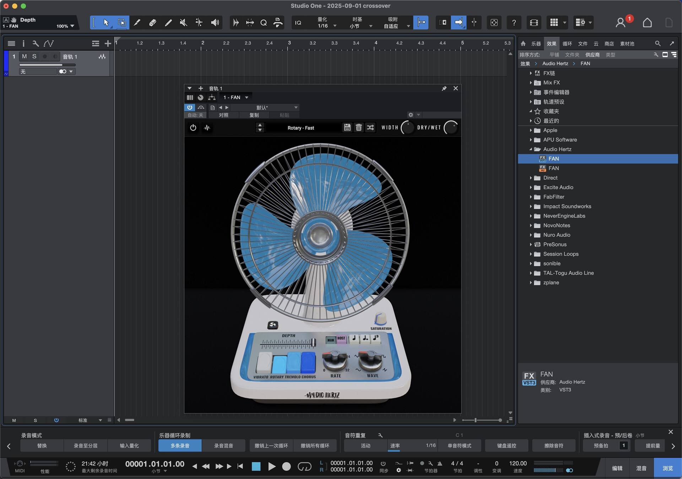Toggle Loop in transport
The height and width of the screenshot is (479, 682).
click(304, 466)
